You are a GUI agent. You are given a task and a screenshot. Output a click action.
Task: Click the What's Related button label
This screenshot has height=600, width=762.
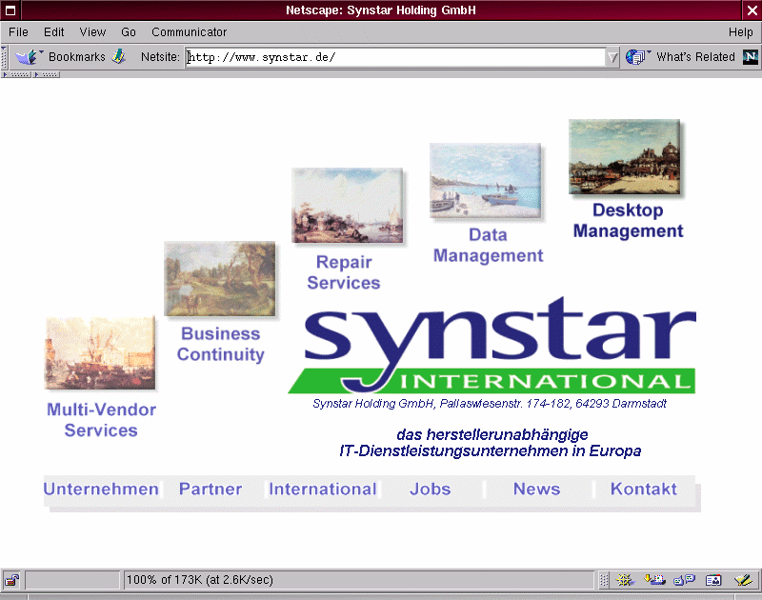[x=696, y=57]
